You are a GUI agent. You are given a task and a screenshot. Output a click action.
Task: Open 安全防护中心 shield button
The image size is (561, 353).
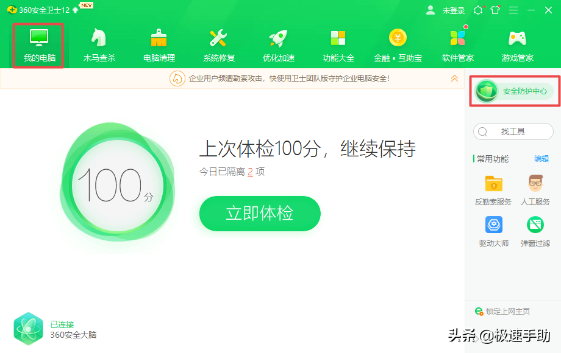[514, 91]
